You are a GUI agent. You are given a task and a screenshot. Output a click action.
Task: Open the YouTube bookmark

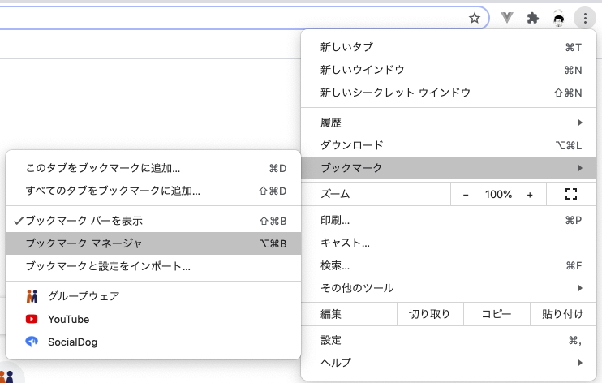153,319
